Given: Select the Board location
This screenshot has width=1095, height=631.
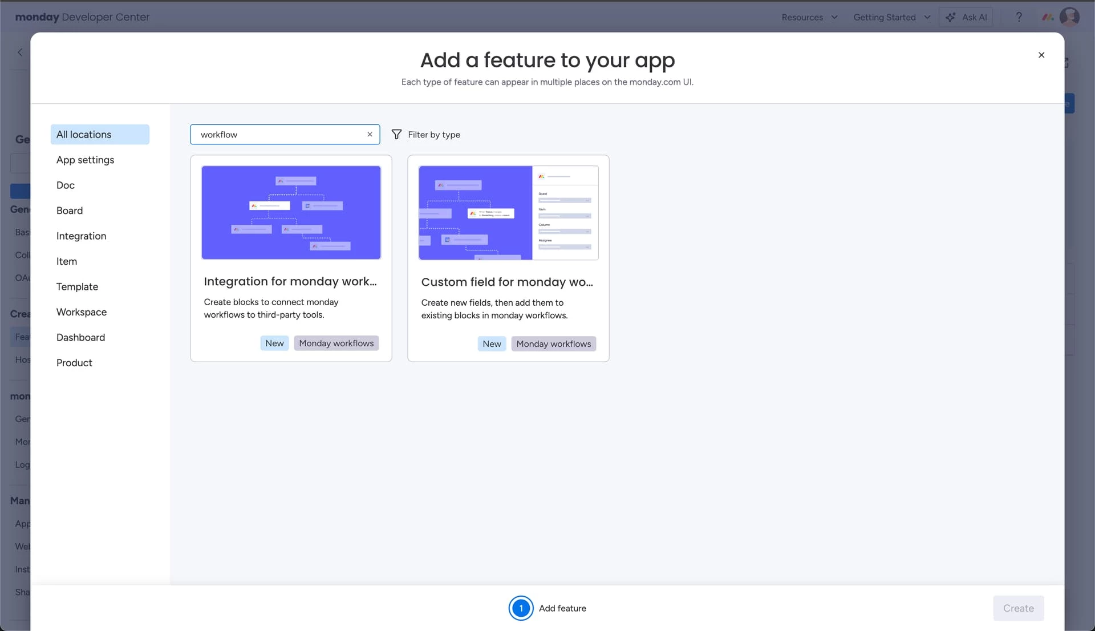Looking at the screenshot, I should (x=100, y=211).
